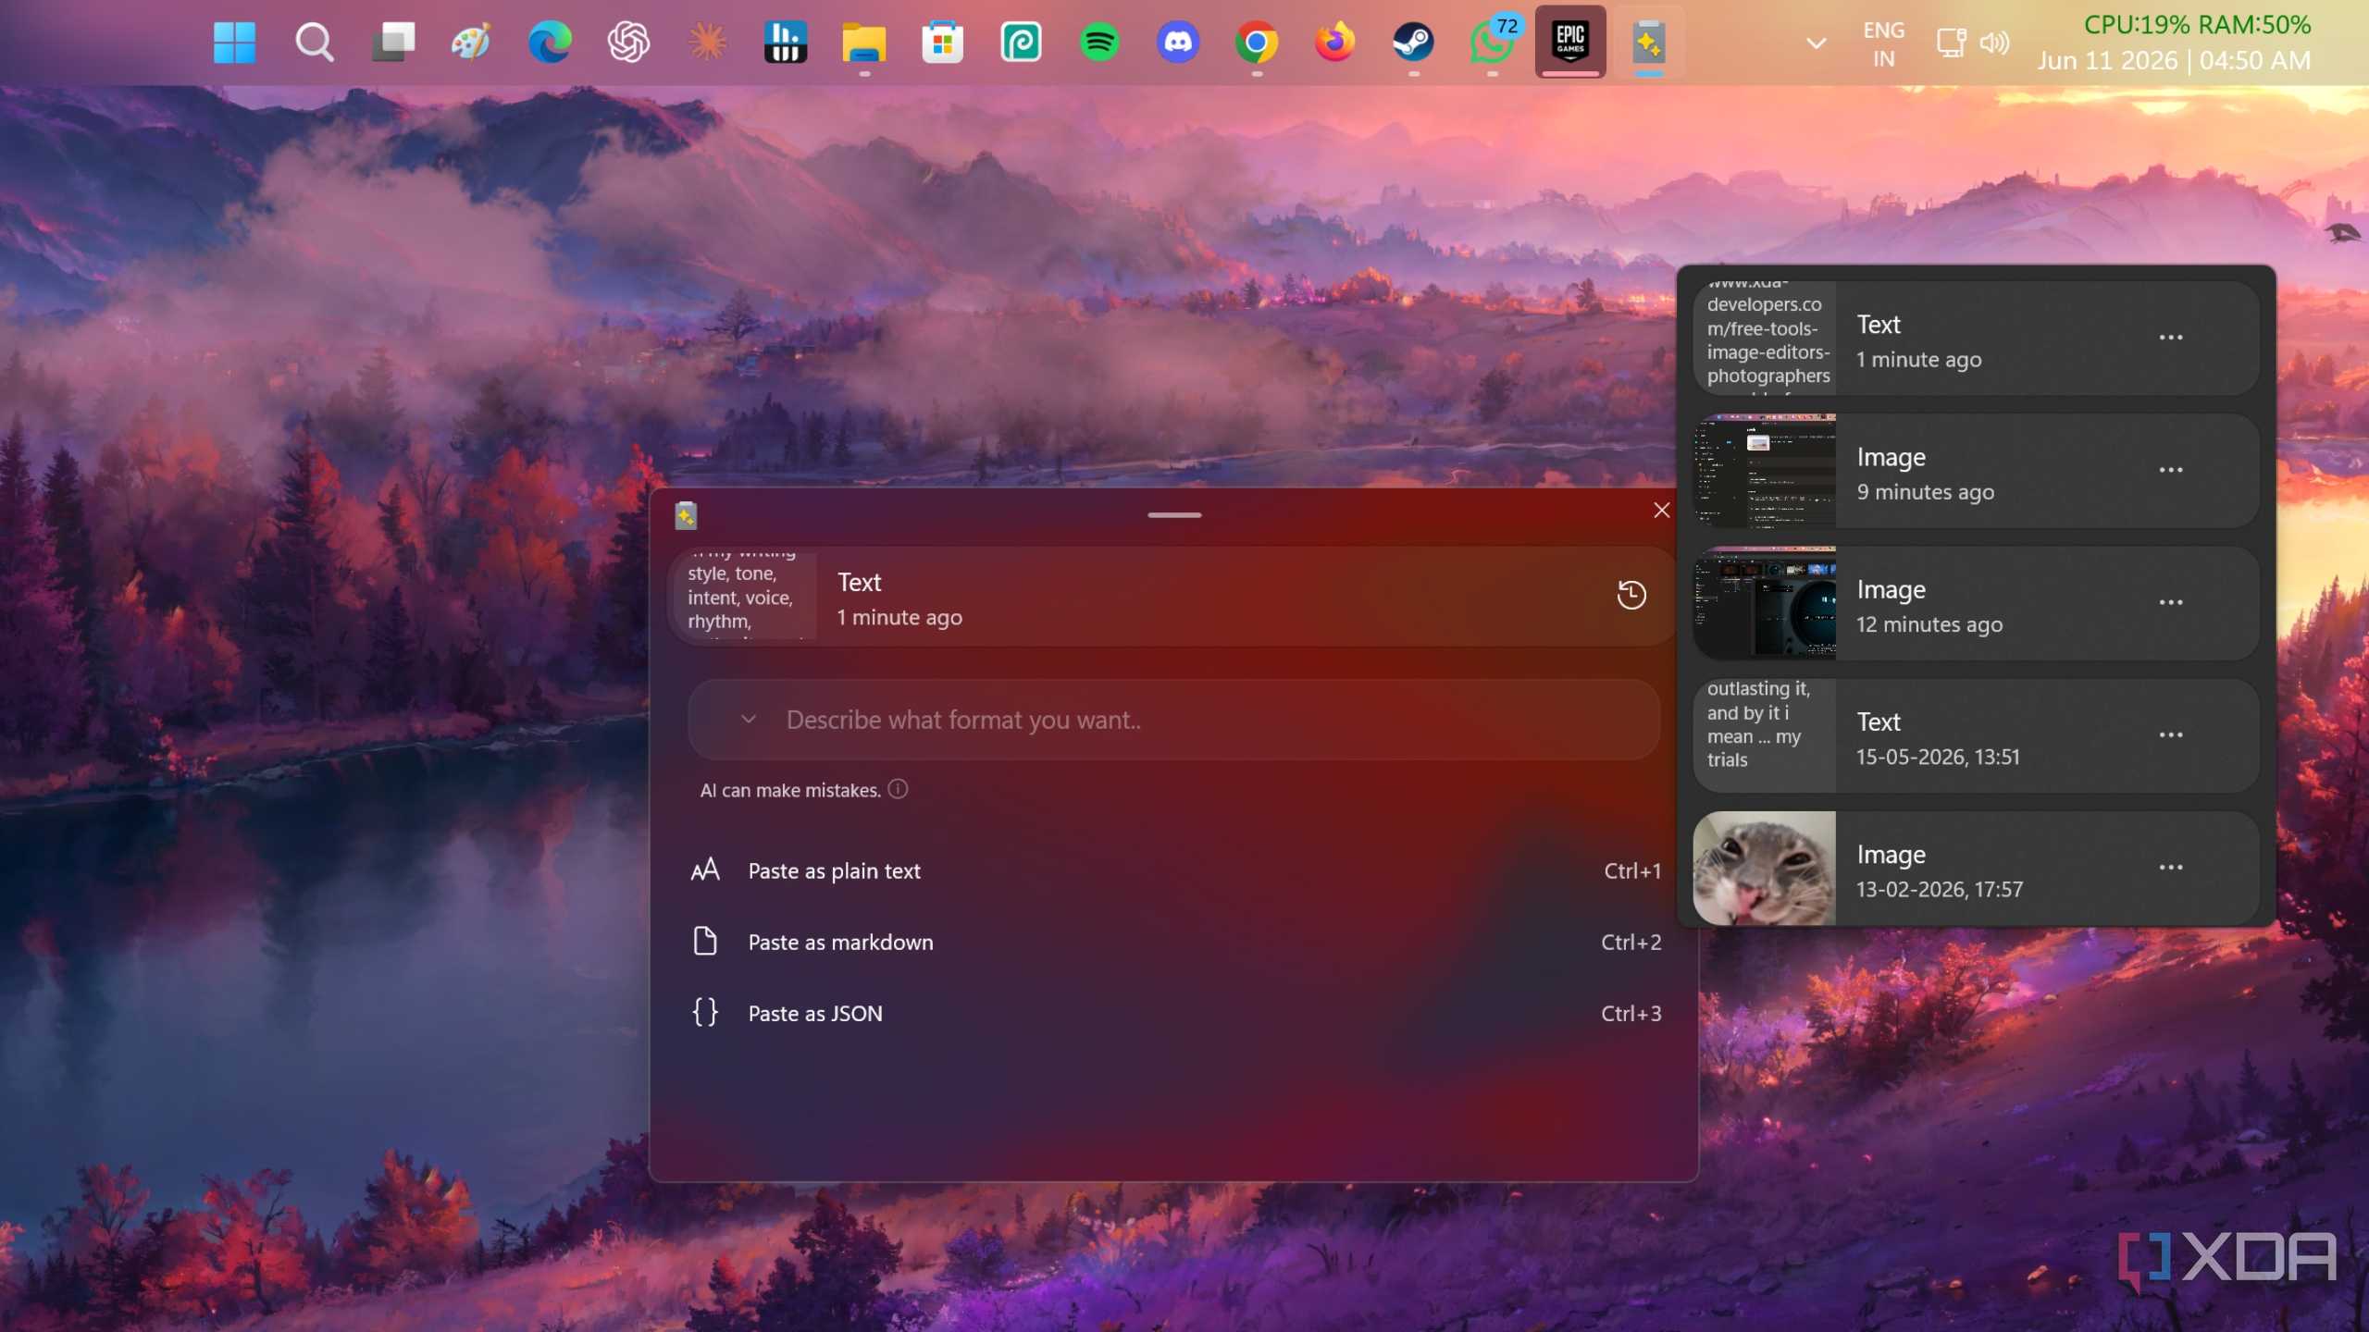2369x1332 pixels.
Task: Launch the Paint palette app icon
Action: (x=471, y=43)
